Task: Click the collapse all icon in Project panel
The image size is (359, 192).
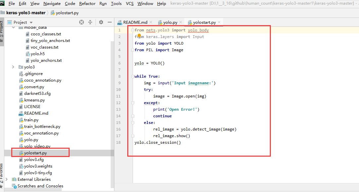Action: point(90,22)
